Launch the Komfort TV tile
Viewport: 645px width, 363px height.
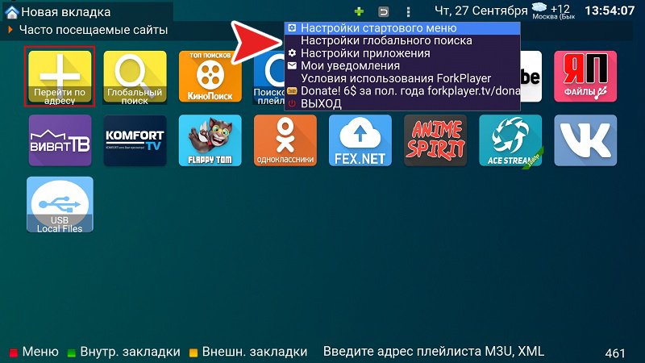pos(135,140)
